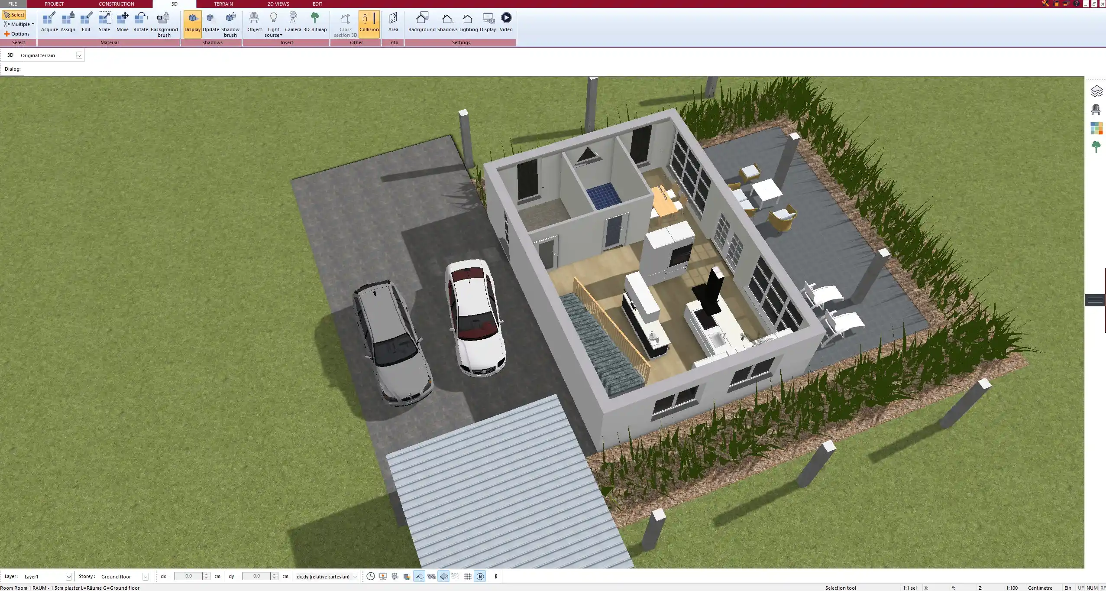This screenshot has height=591, width=1106.
Task: Expand the Layer1 dropdown
Action: (x=69, y=576)
